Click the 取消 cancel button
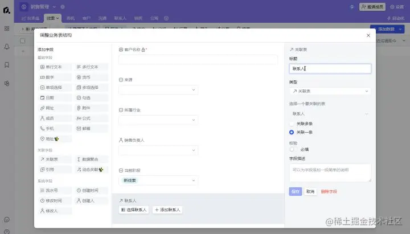410x234 pixels. [310, 191]
